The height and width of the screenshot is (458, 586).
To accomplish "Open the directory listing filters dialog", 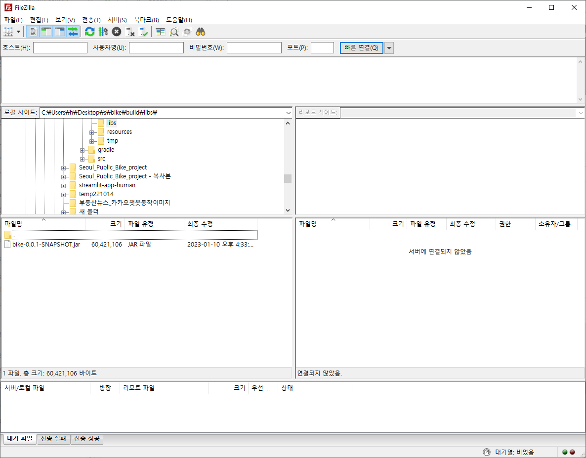I will 160,32.
